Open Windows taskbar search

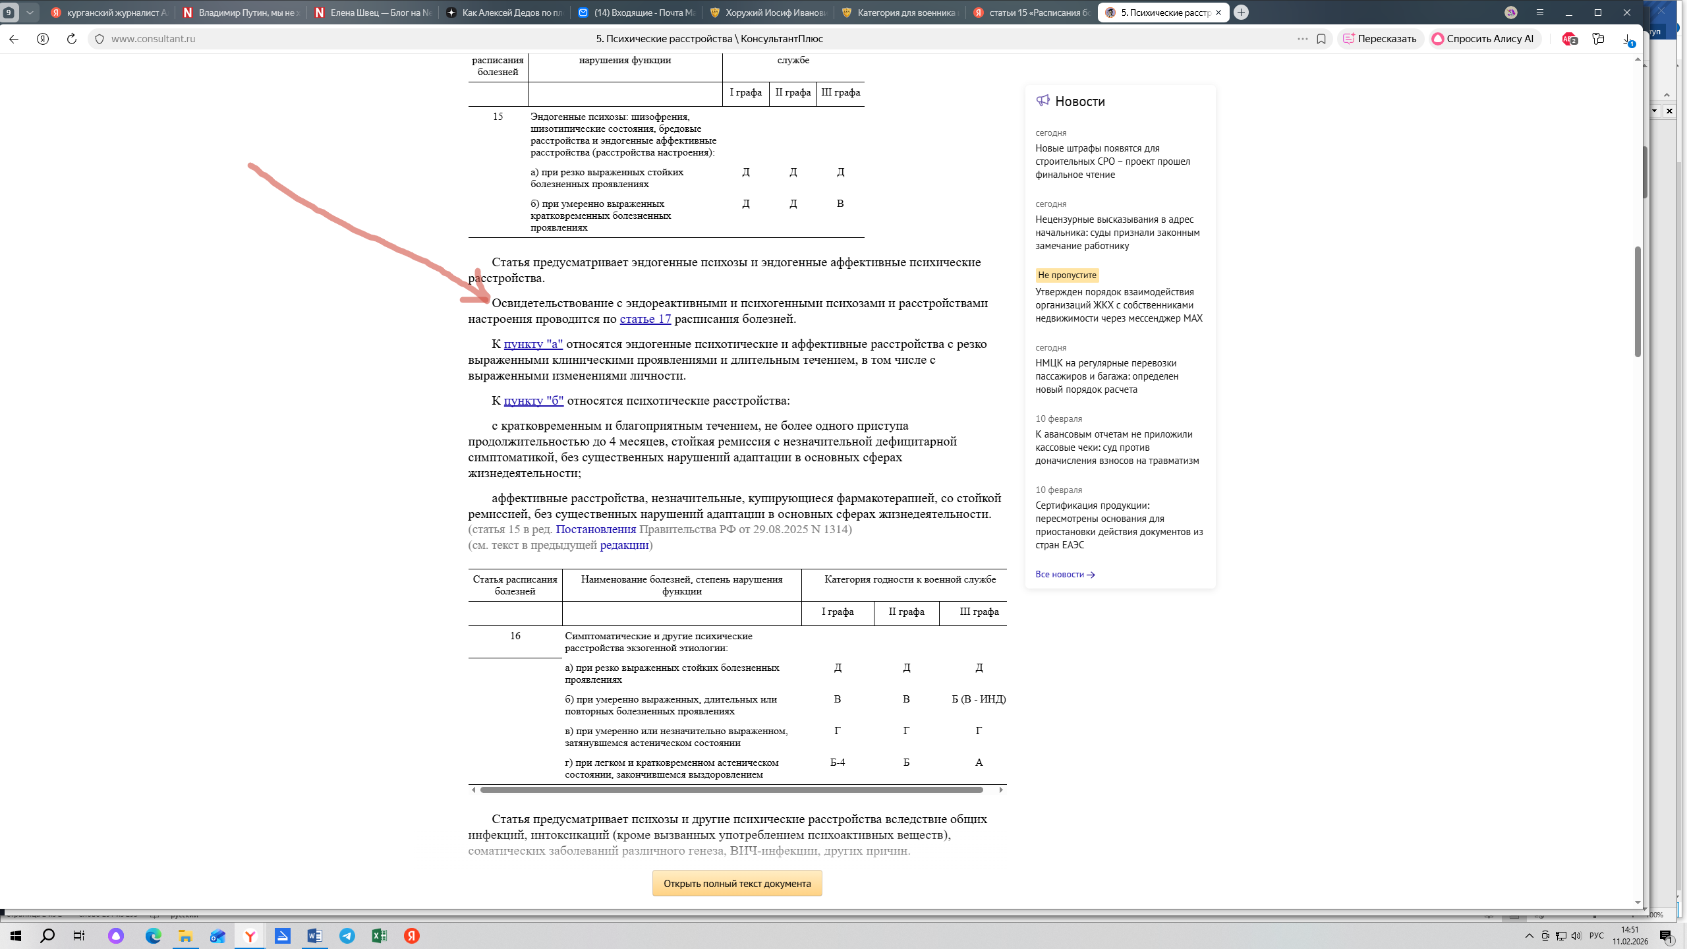47,936
